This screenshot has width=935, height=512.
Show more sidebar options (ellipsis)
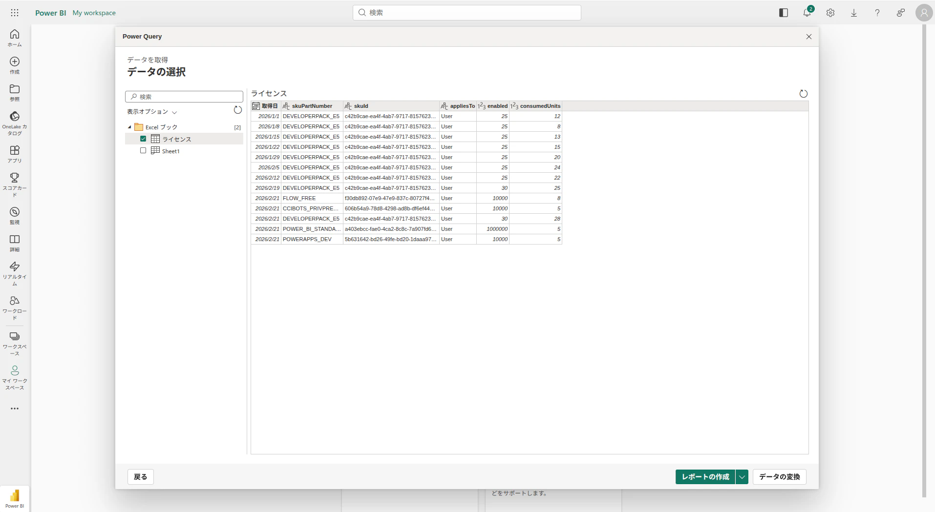15,409
